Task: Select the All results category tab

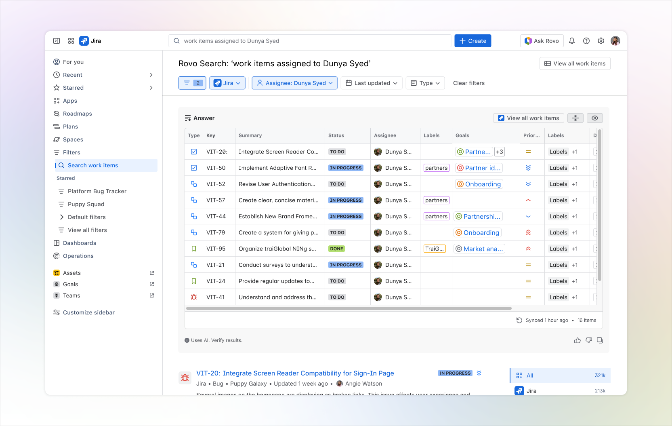Action: click(561, 375)
